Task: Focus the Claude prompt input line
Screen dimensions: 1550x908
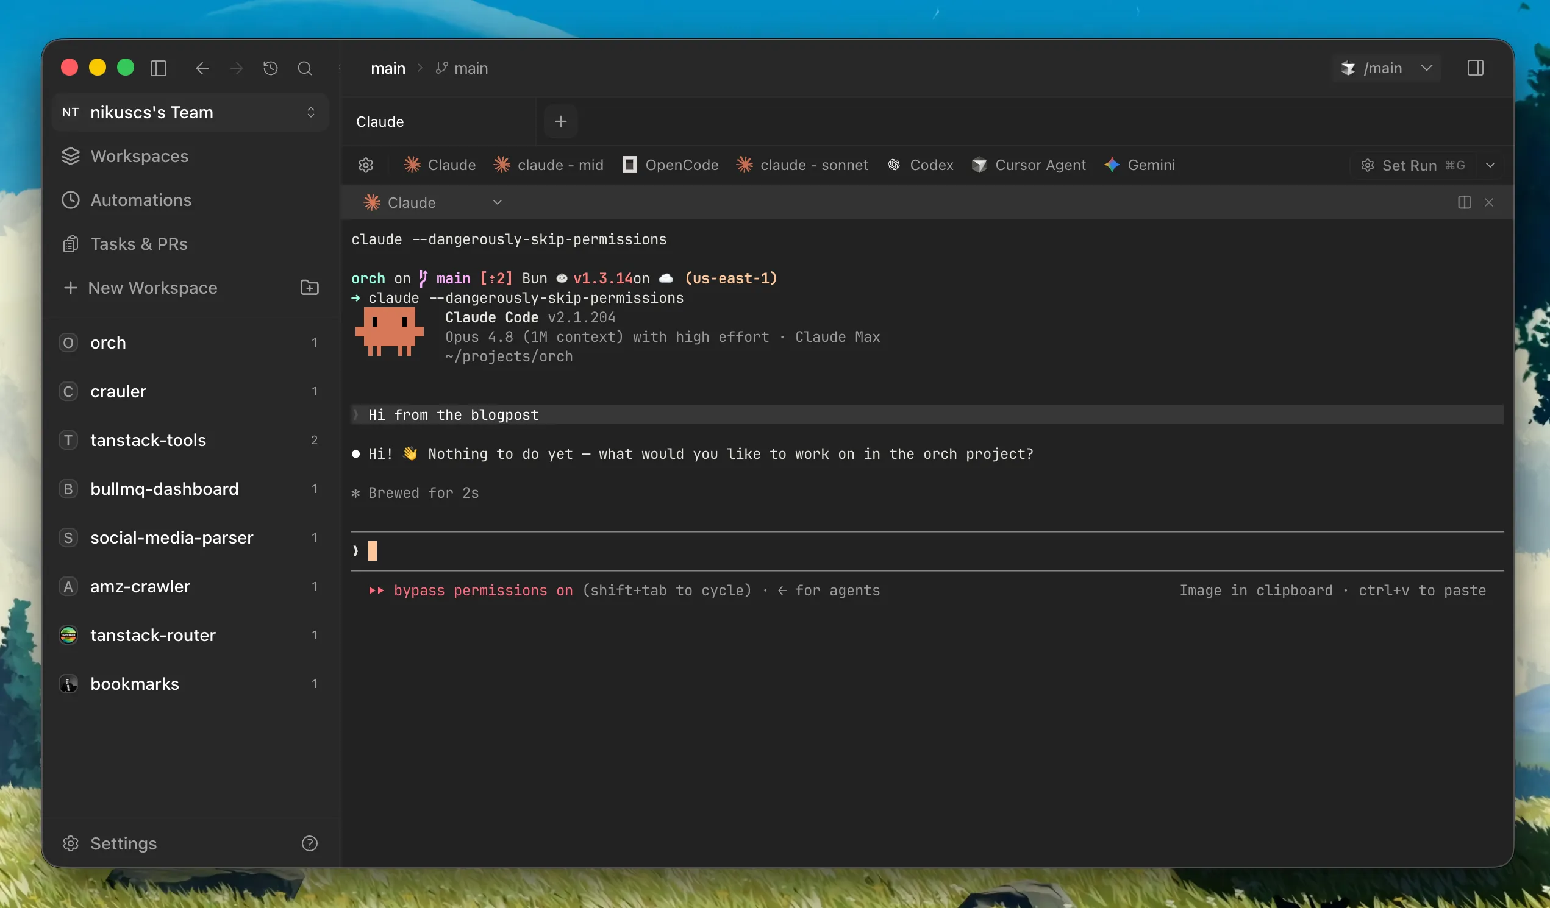Action: pos(927,551)
